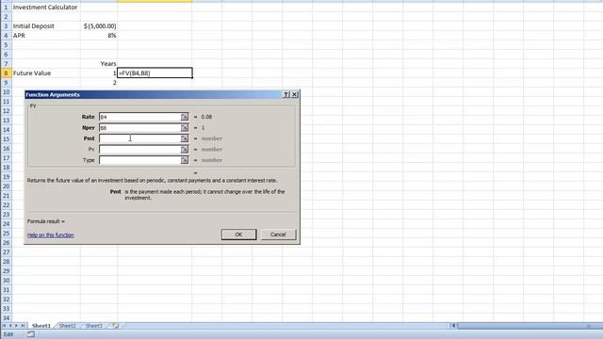Image resolution: width=603 pixels, height=339 pixels.
Task: Select the APR label cell
Action: [x=46, y=36]
